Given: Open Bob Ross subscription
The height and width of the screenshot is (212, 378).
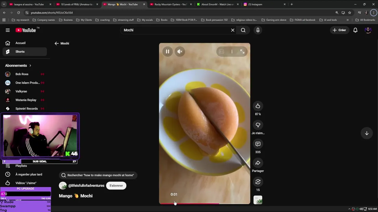Looking at the screenshot, I should click(25, 74).
